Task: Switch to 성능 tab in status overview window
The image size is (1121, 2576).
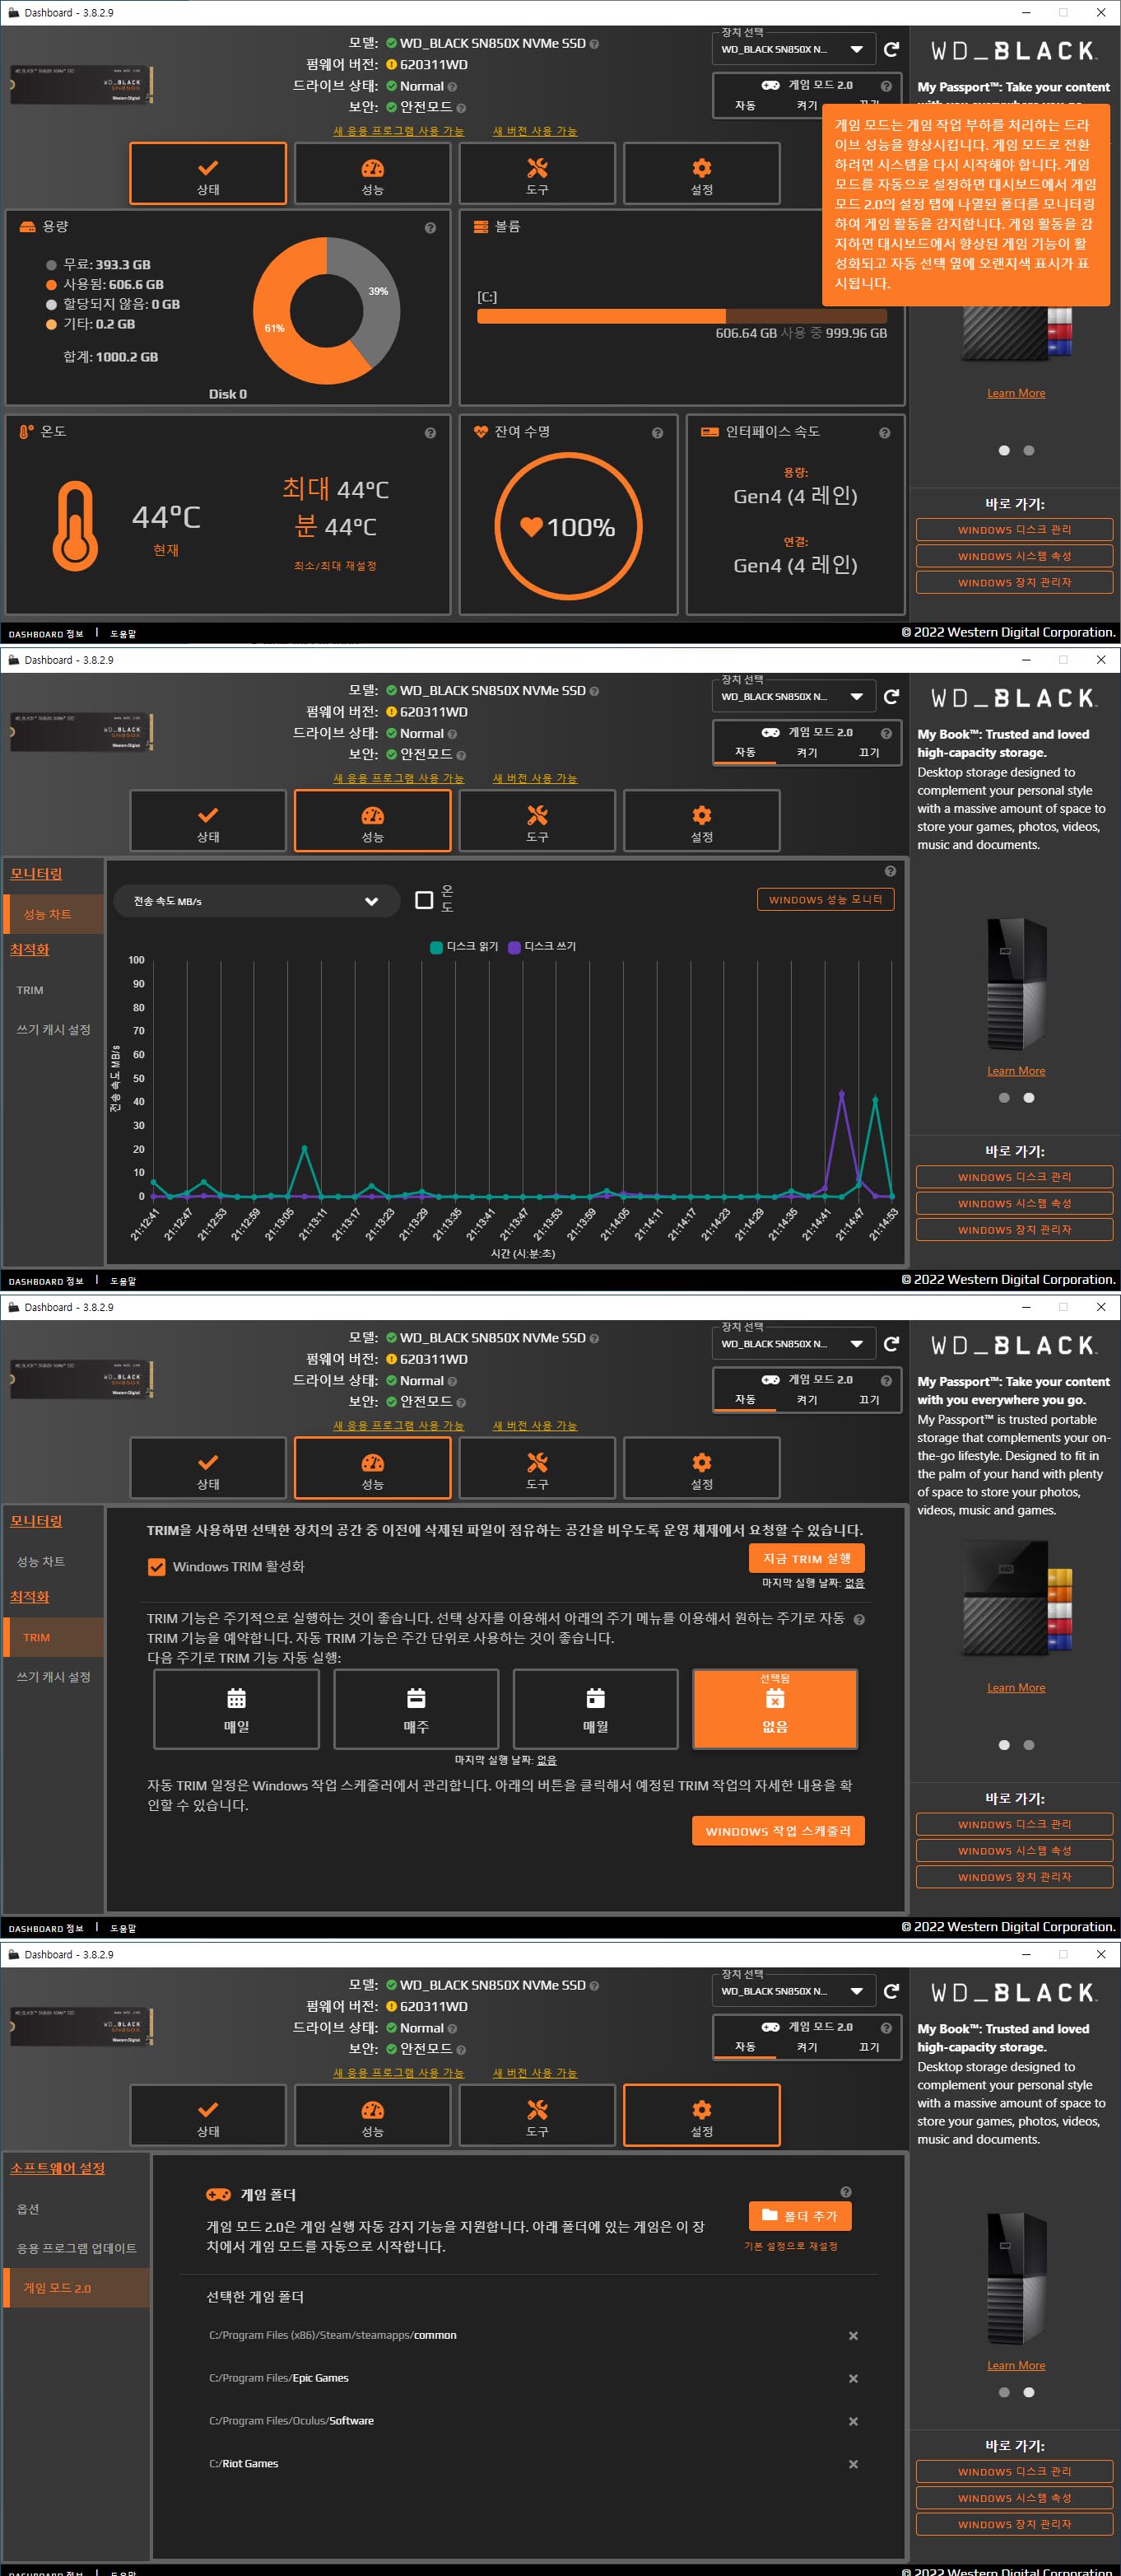Action: 373,174
